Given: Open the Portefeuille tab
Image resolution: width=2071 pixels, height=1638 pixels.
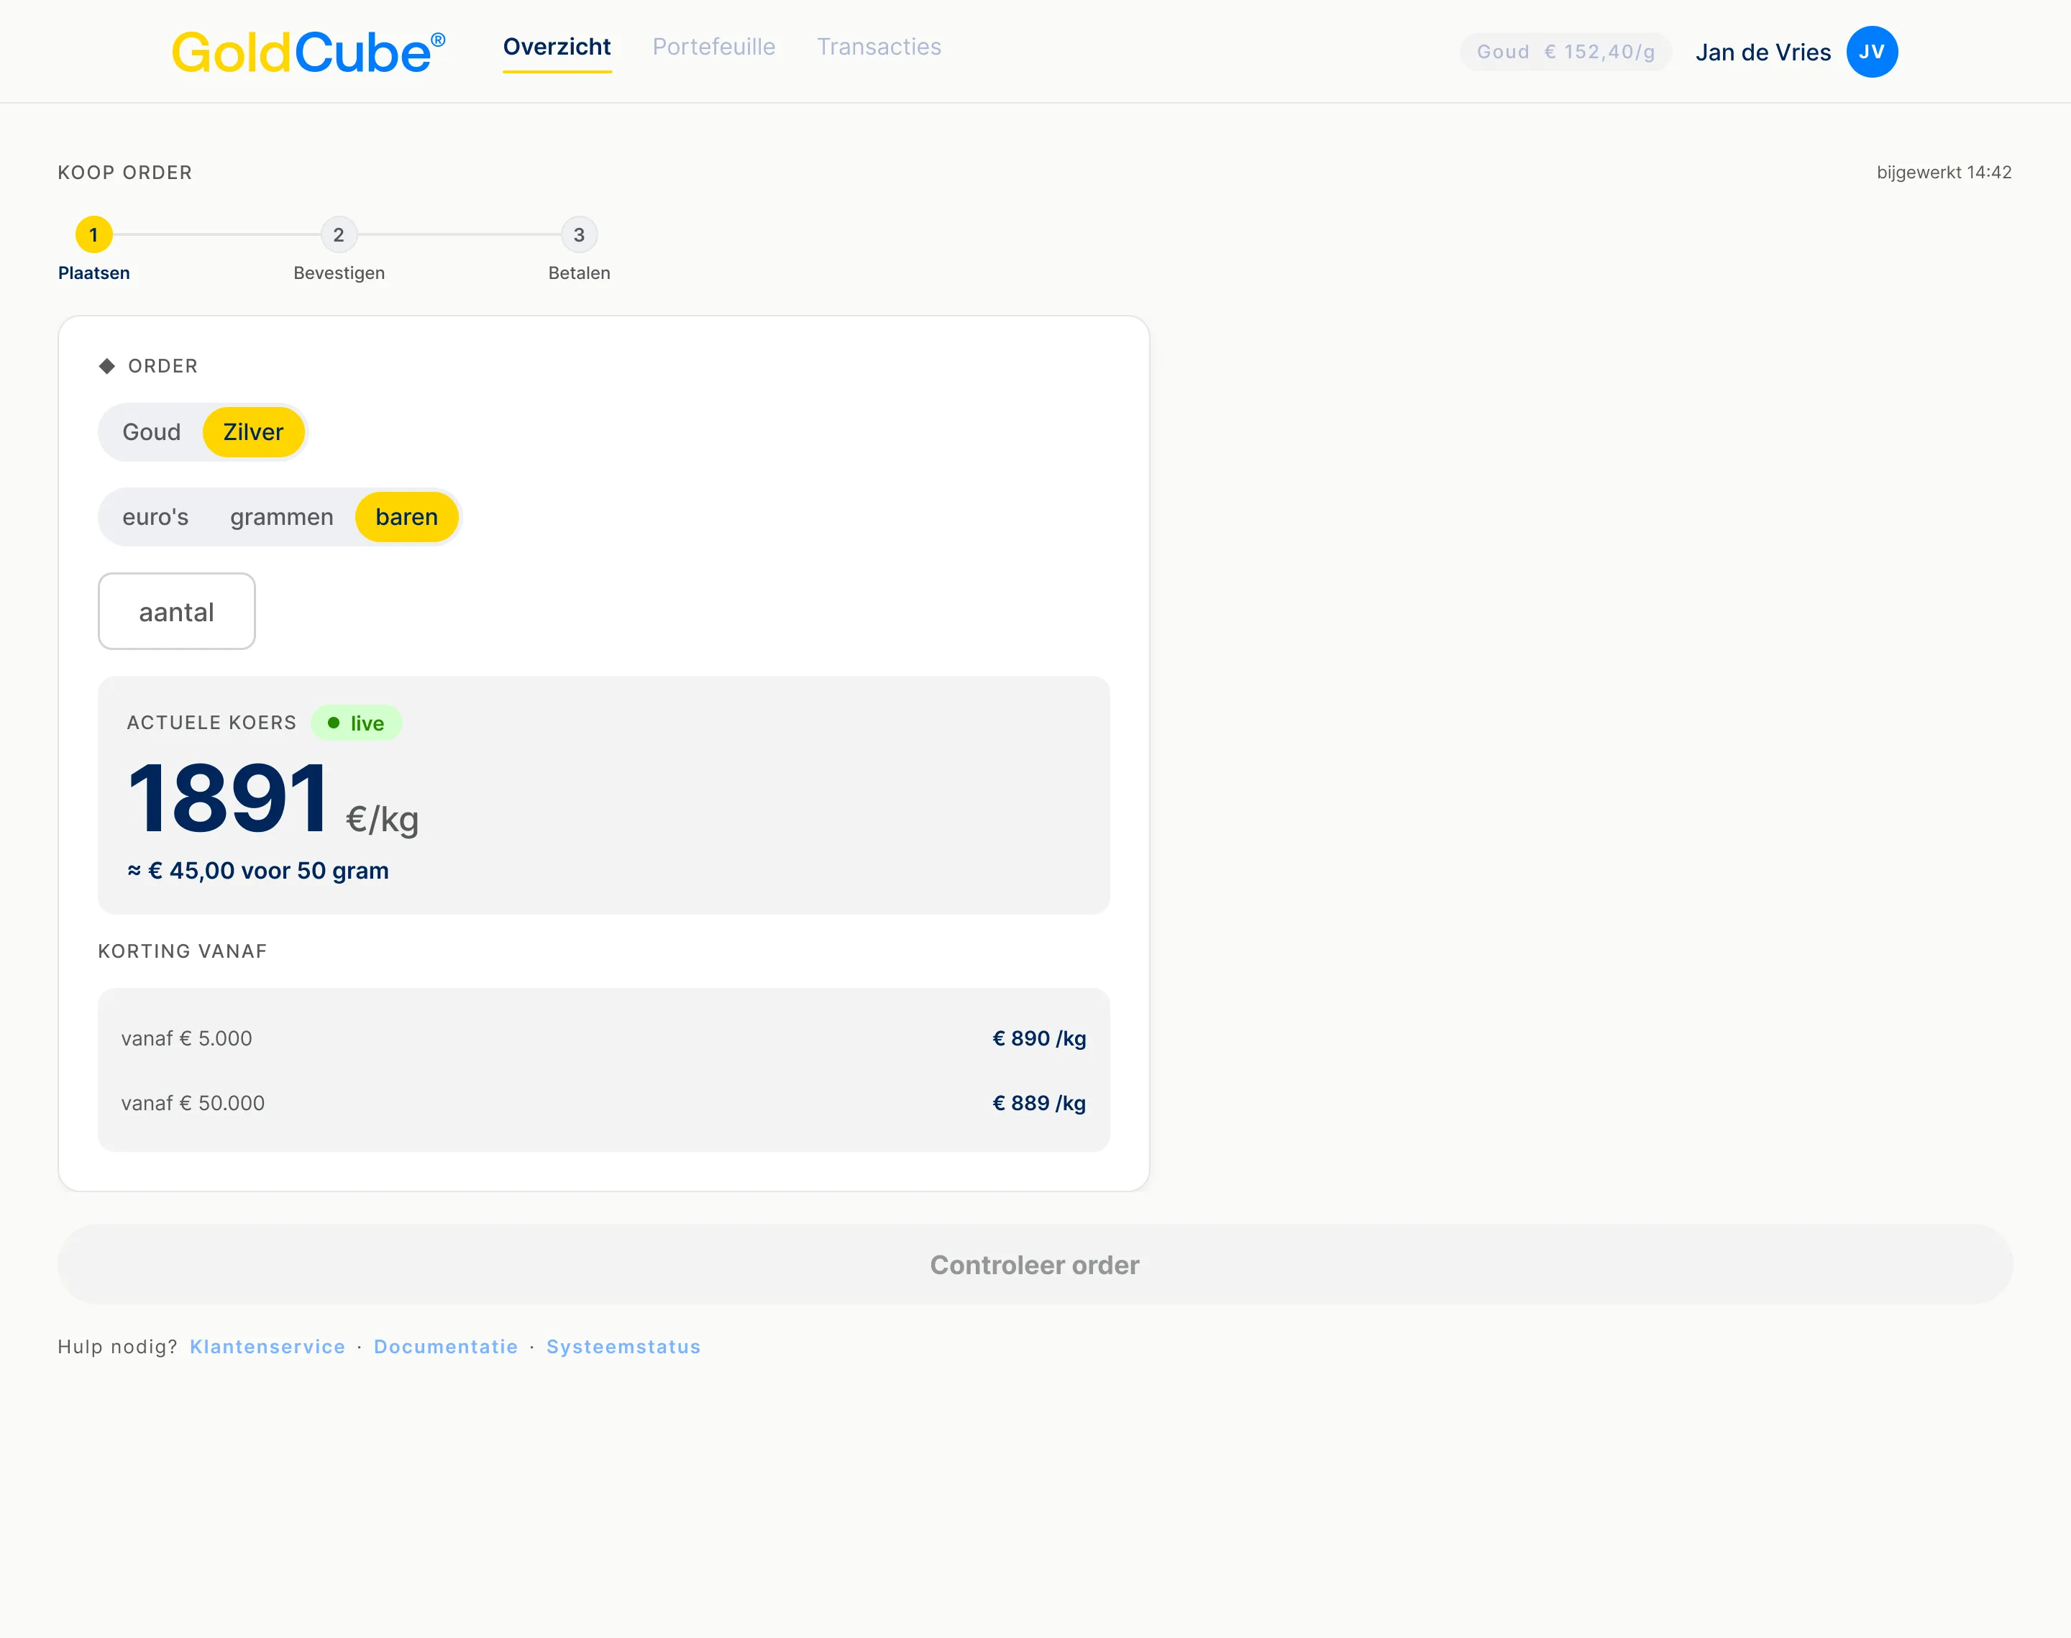Looking at the screenshot, I should click(x=714, y=47).
